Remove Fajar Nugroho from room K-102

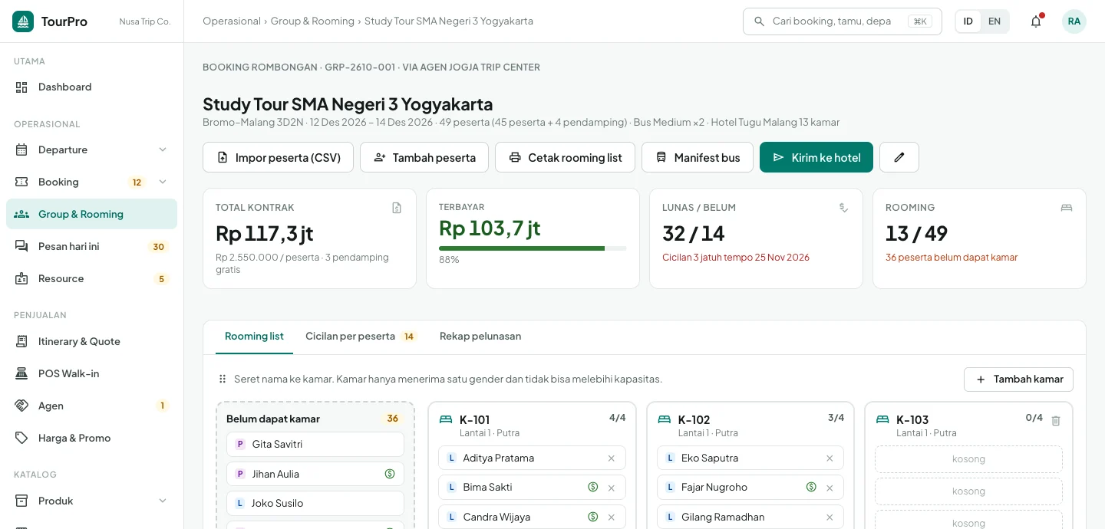pyautogui.click(x=830, y=488)
